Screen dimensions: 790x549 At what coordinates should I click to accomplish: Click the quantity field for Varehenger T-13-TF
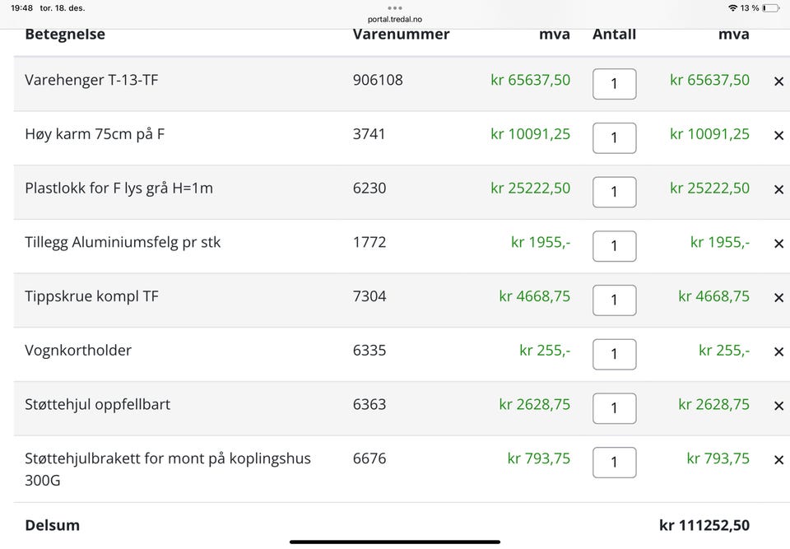coord(614,84)
